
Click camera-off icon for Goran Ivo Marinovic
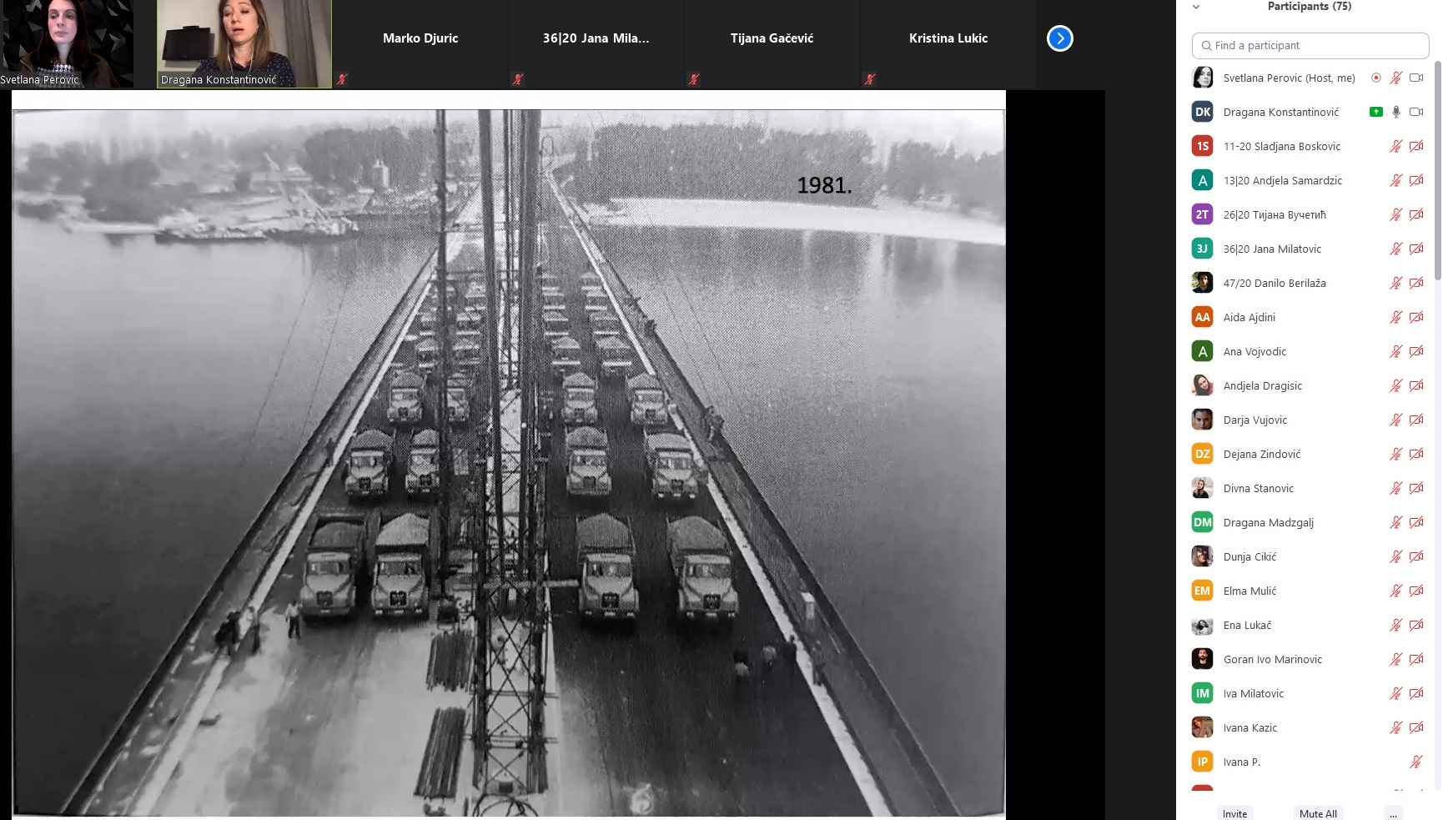tap(1416, 659)
